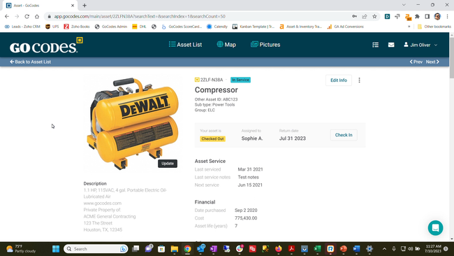Open the three-dot more options menu
This screenshot has height=256, width=454.
pos(359,80)
